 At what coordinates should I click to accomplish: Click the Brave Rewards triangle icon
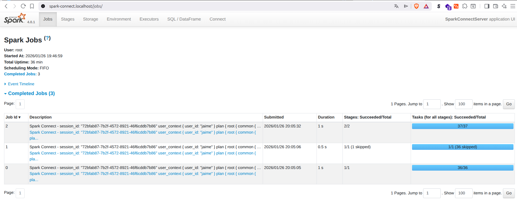[x=426, y=6]
